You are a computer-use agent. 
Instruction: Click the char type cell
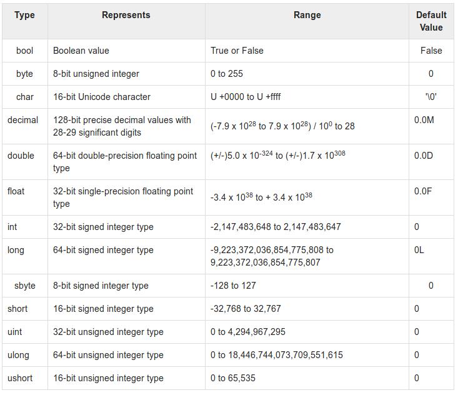tap(25, 97)
